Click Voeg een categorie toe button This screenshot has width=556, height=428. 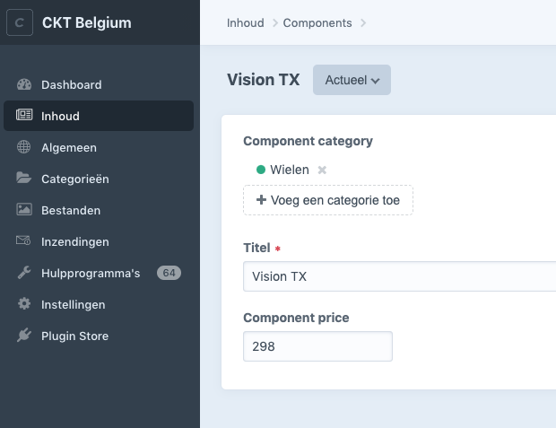328,200
